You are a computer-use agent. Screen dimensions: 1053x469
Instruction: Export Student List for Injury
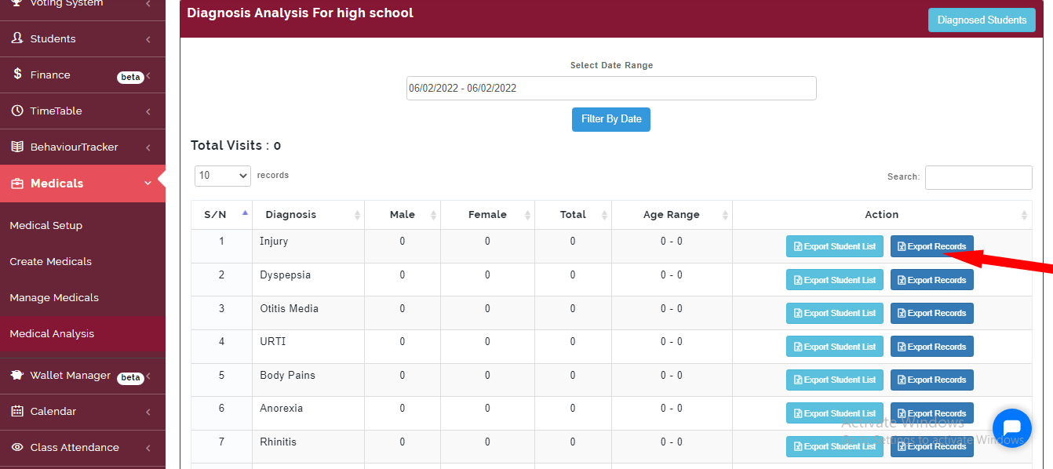coord(835,246)
